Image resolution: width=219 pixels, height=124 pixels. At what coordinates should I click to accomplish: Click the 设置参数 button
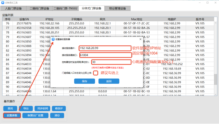point(12,116)
